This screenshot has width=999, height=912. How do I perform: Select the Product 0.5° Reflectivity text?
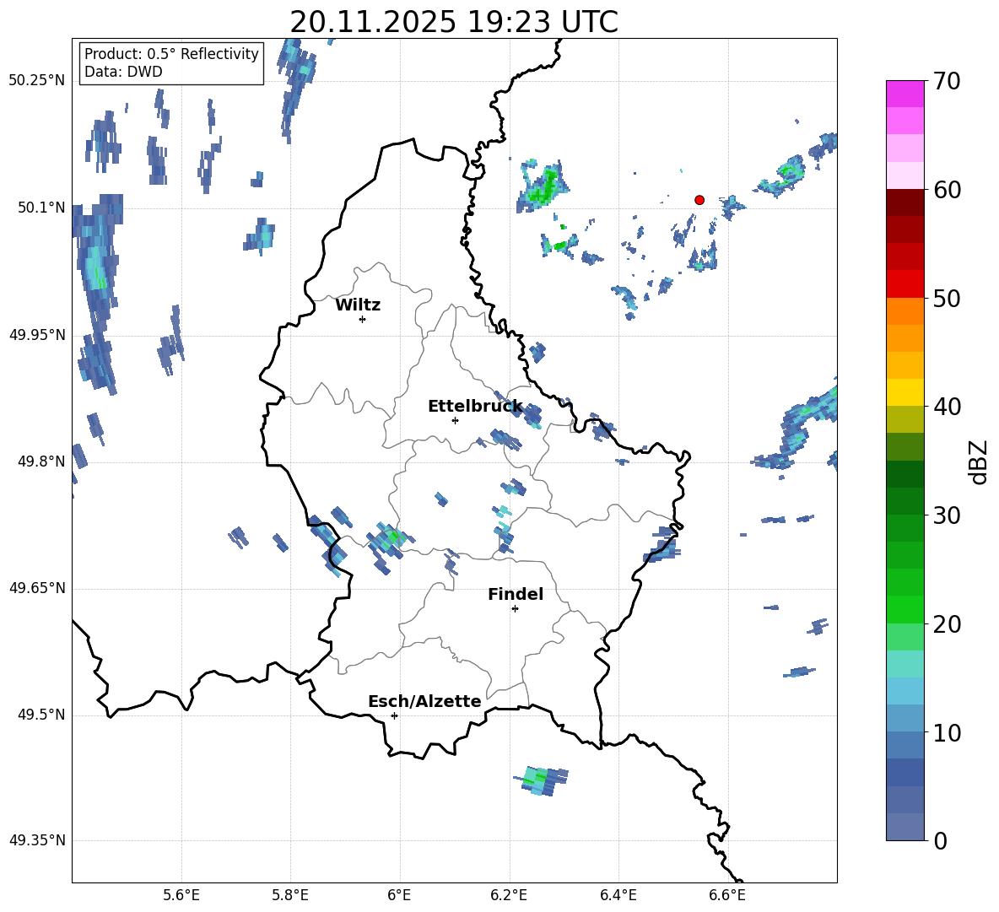171,54
